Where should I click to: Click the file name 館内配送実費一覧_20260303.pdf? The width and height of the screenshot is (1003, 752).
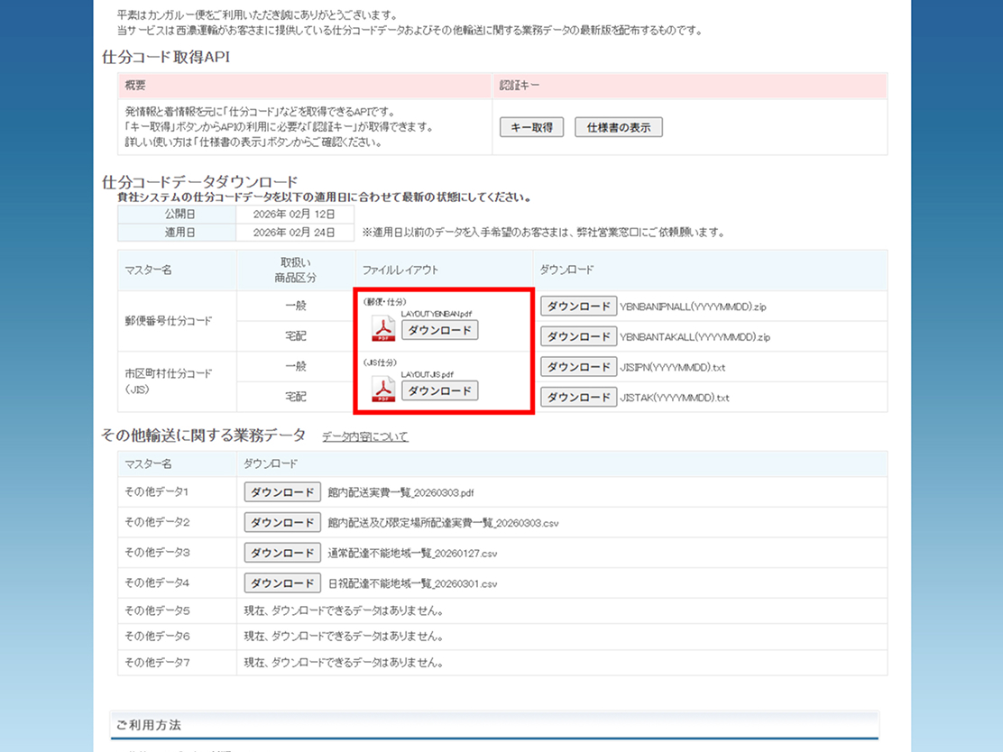click(x=401, y=492)
